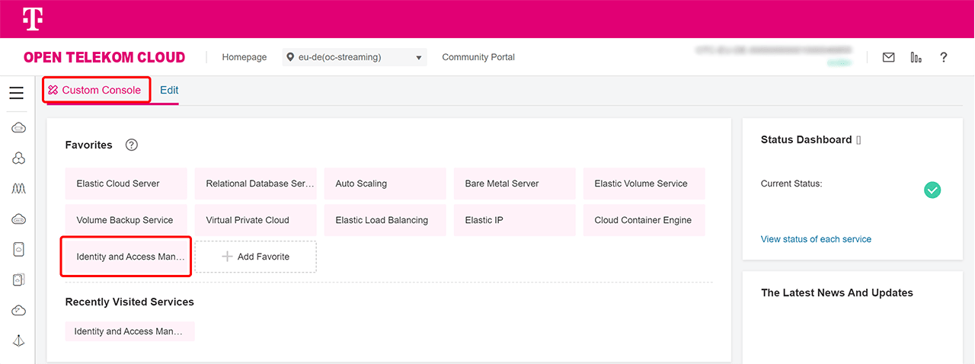Image resolution: width=975 pixels, height=364 pixels.
Task: Click the green status checkmark icon
Action: point(932,190)
